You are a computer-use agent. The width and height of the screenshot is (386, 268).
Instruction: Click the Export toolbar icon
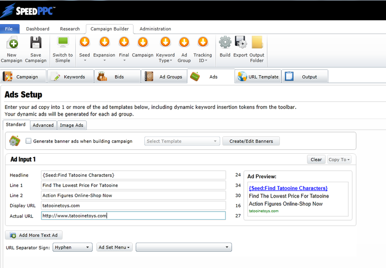coord(240,42)
